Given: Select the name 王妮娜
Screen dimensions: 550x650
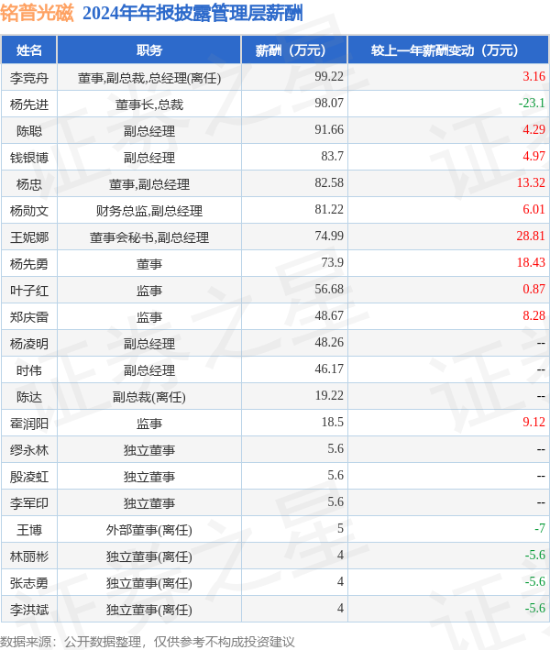Looking at the screenshot, I should click(x=29, y=237).
